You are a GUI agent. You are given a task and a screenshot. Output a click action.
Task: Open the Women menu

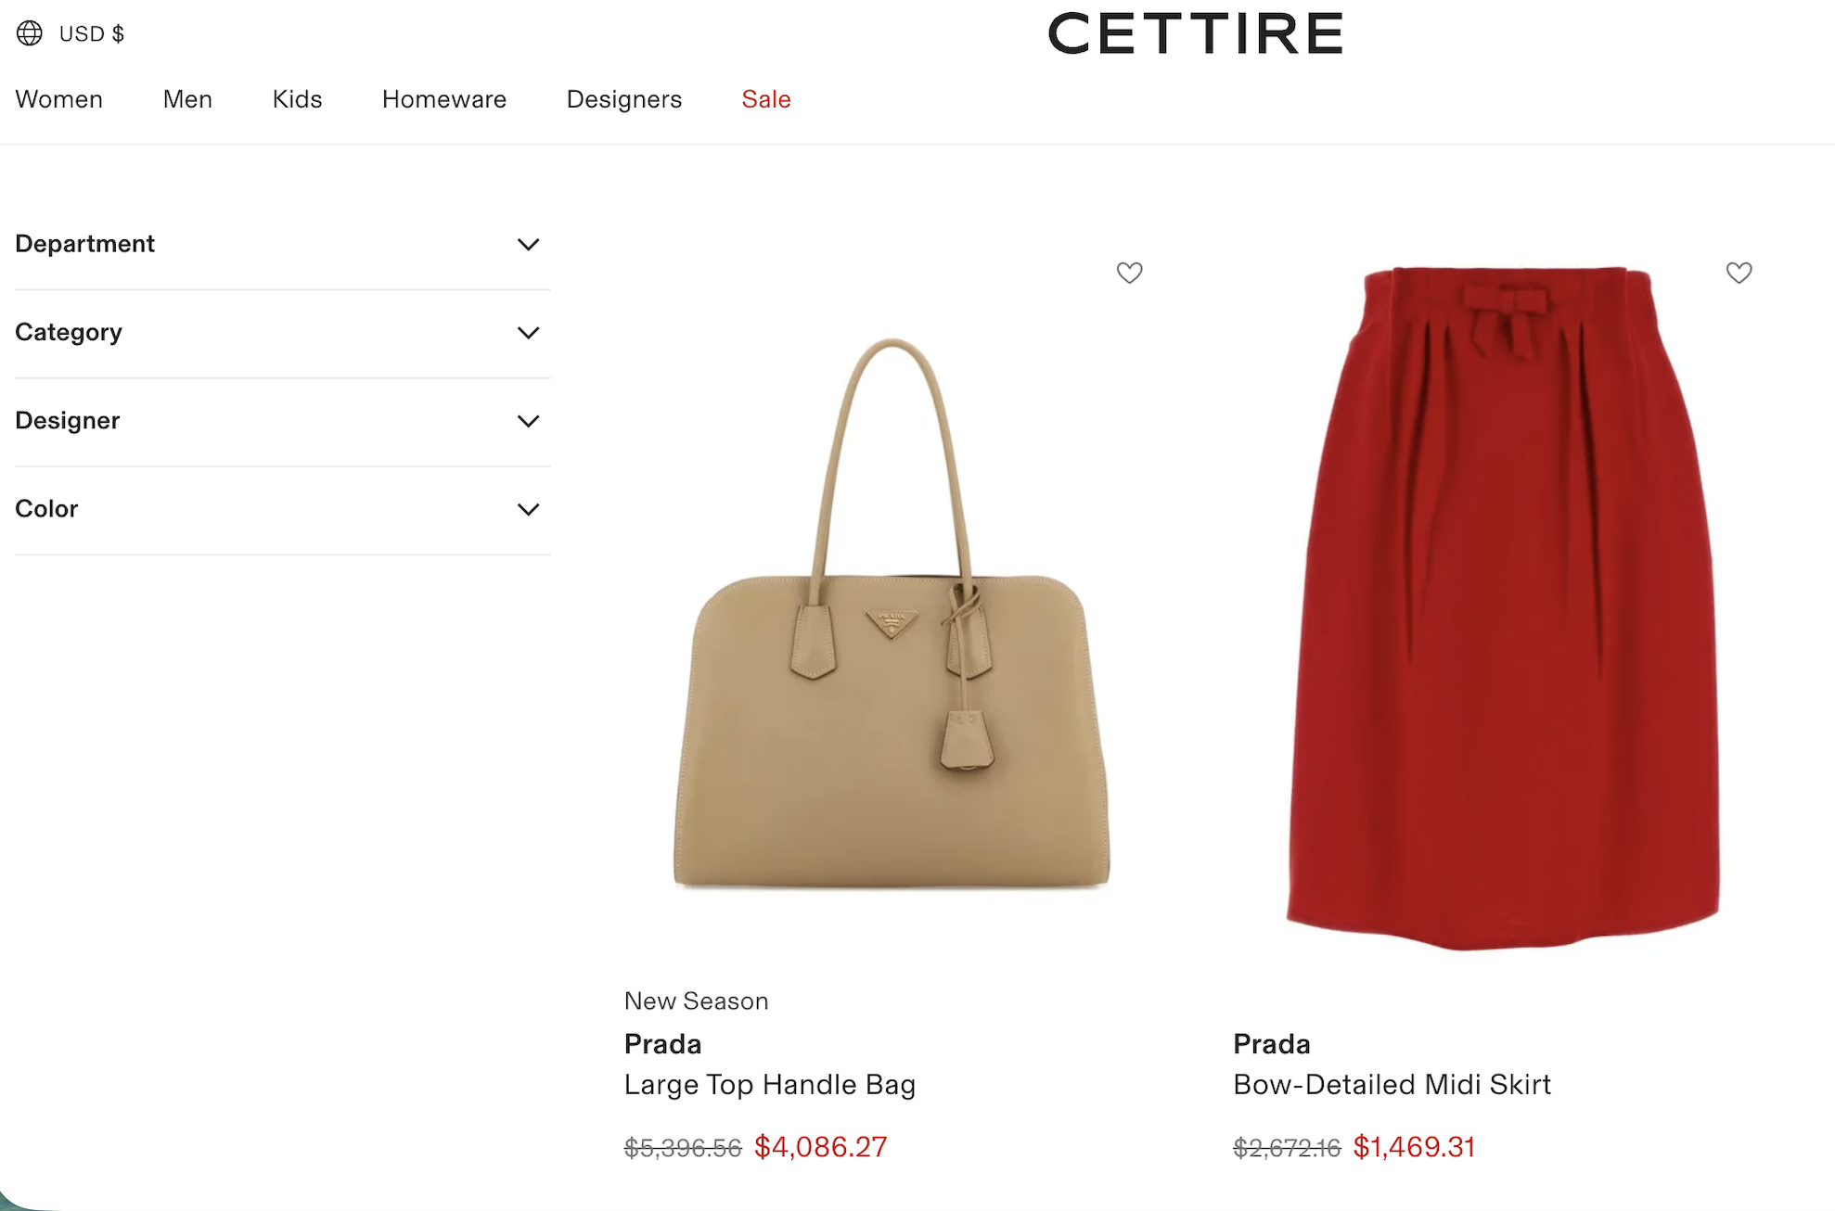coord(59,99)
